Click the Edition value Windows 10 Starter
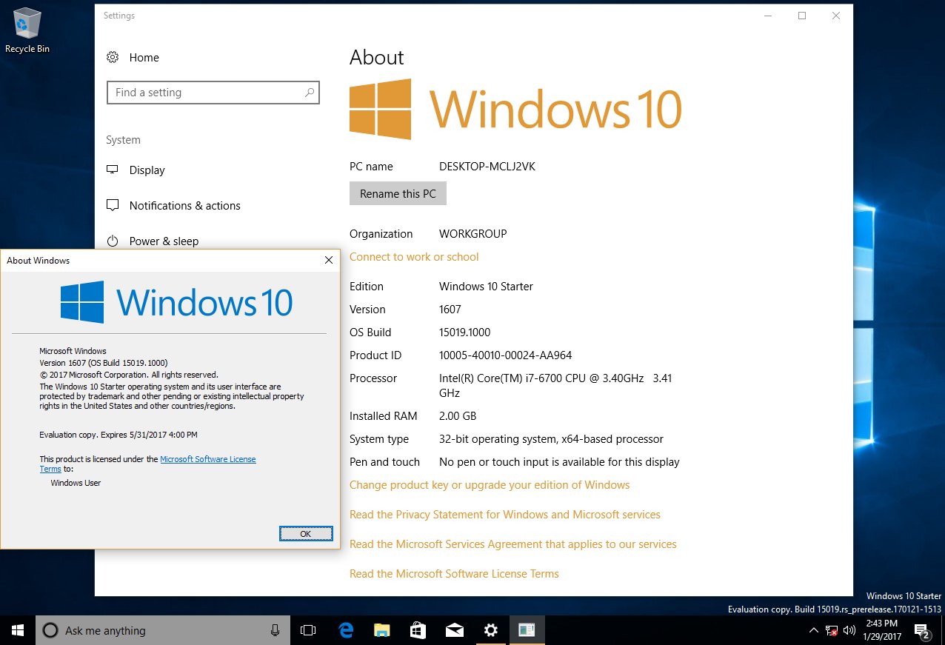The width and height of the screenshot is (945, 645). [x=486, y=286]
